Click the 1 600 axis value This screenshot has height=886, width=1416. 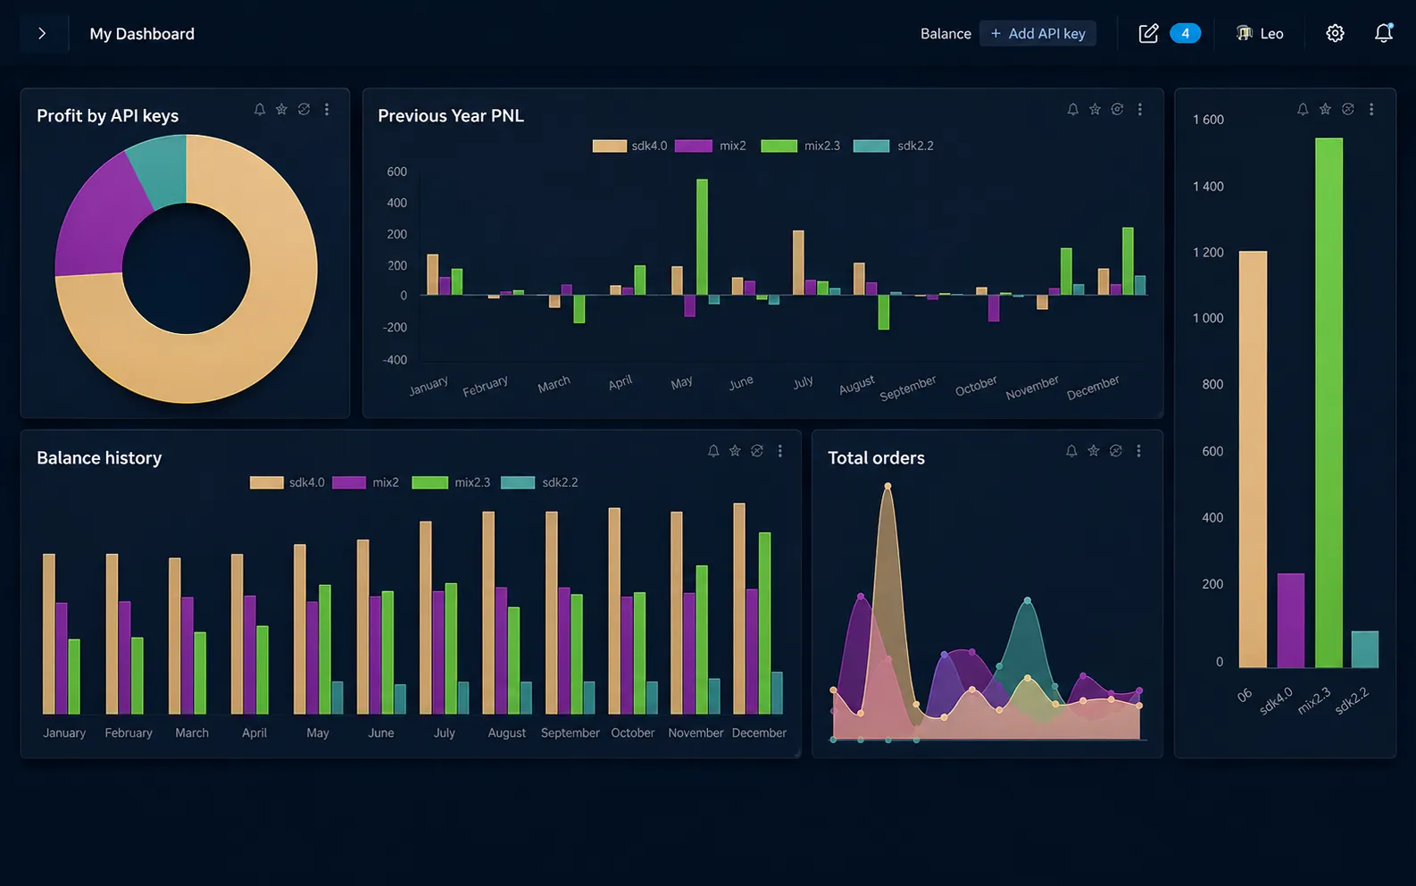point(1208,120)
